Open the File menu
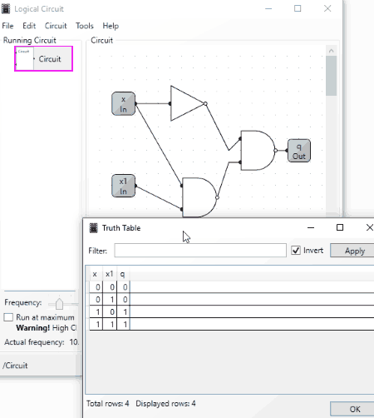Screen dimensions: 374x418 pos(7,26)
